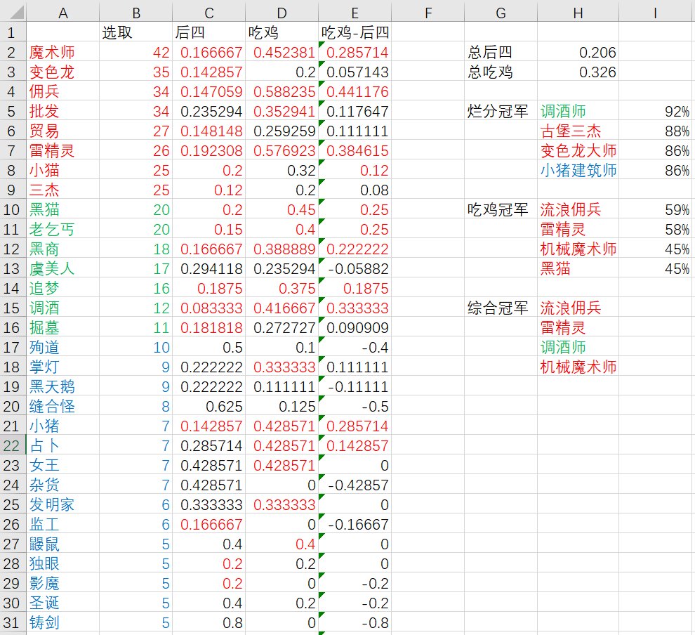Click cell with header 后四
The height and width of the screenshot is (635, 695).
click(x=208, y=32)
